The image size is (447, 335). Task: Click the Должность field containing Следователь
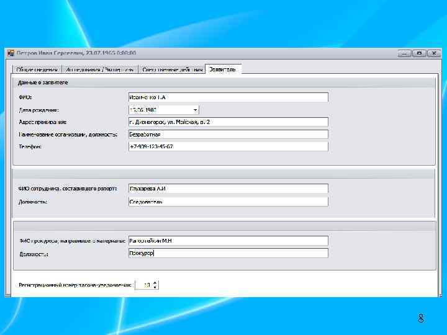pyautogui.click(x=228, y=202)
